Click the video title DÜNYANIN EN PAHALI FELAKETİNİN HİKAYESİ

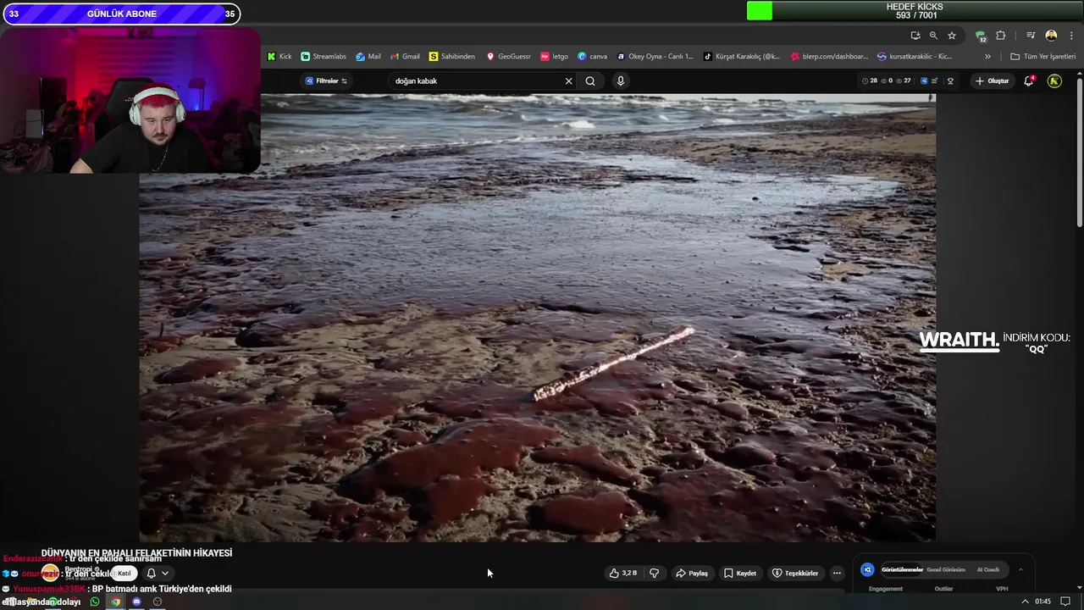tap(136, 552)
